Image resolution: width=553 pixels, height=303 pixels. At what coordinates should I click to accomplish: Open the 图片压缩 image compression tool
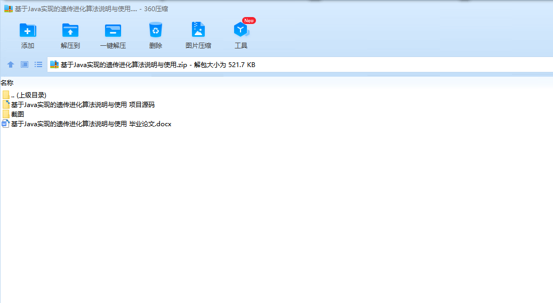(x=198, y=30)
